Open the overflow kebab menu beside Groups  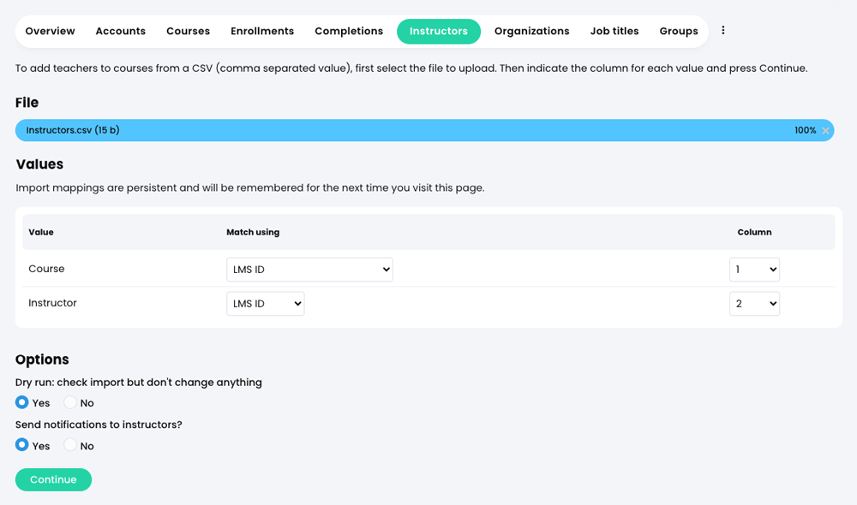pyautogui.click(x=722, y=30)
